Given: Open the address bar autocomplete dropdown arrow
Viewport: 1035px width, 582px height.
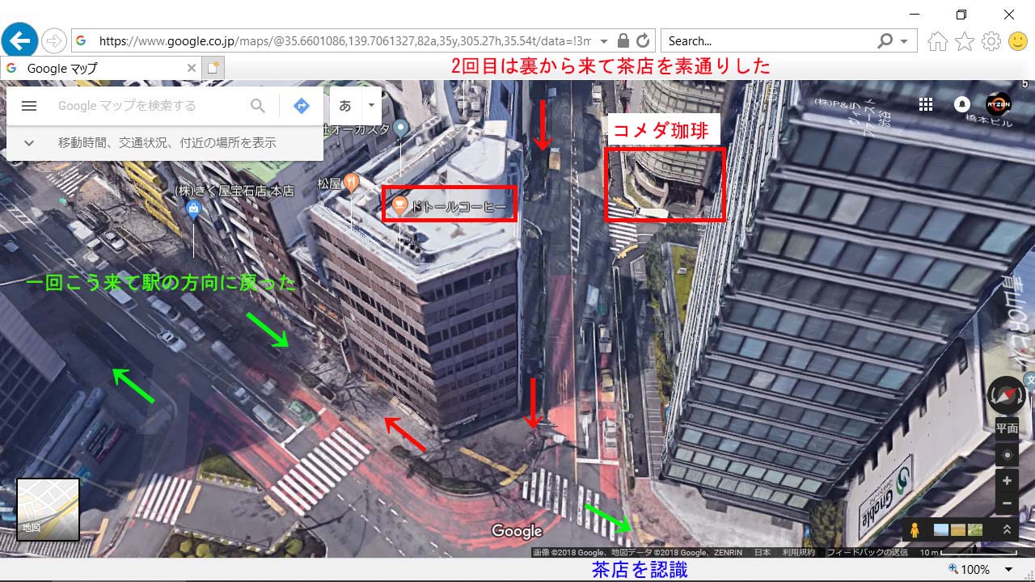Looking at the screenshot, I should (x=604, y=40).
